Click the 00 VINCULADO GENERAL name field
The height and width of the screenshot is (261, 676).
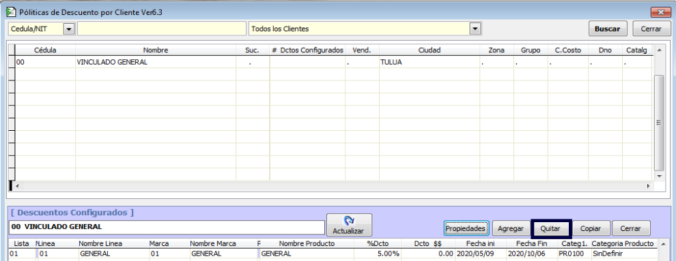[167, 227]
